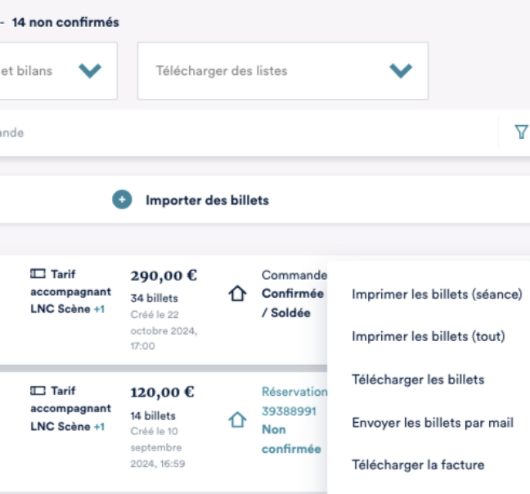Click the filter funnel icon

pyautogui.click(x=520, y=132)
